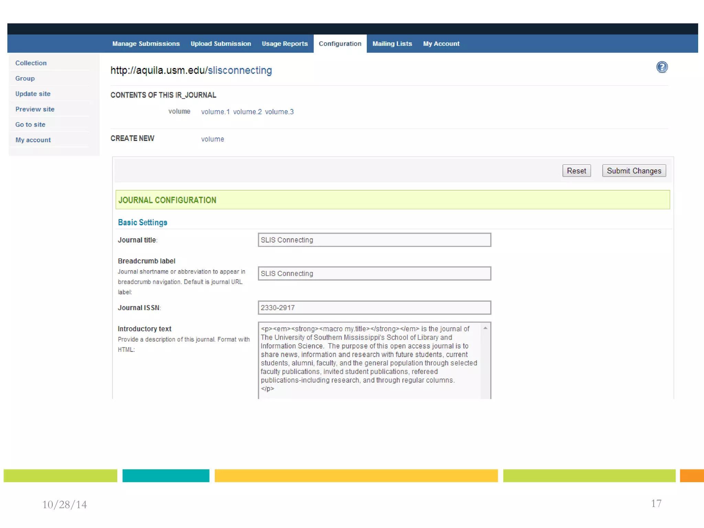Create a new volume via the volume link

tap(212, 139)
